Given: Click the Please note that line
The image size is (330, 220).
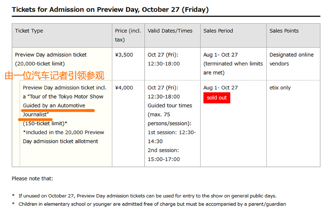Looking at the screenshot, I should coord(32,179).
